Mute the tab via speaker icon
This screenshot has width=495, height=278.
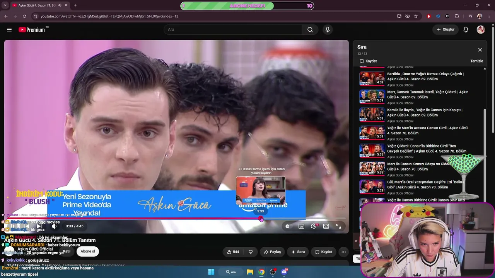(60, 5)
